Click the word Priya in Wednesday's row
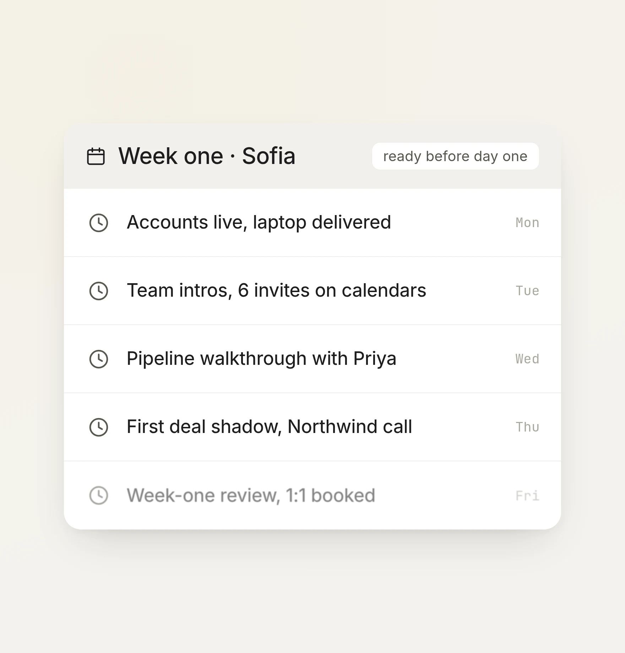This screenshot has height=653, width=625. pos(375,359)
